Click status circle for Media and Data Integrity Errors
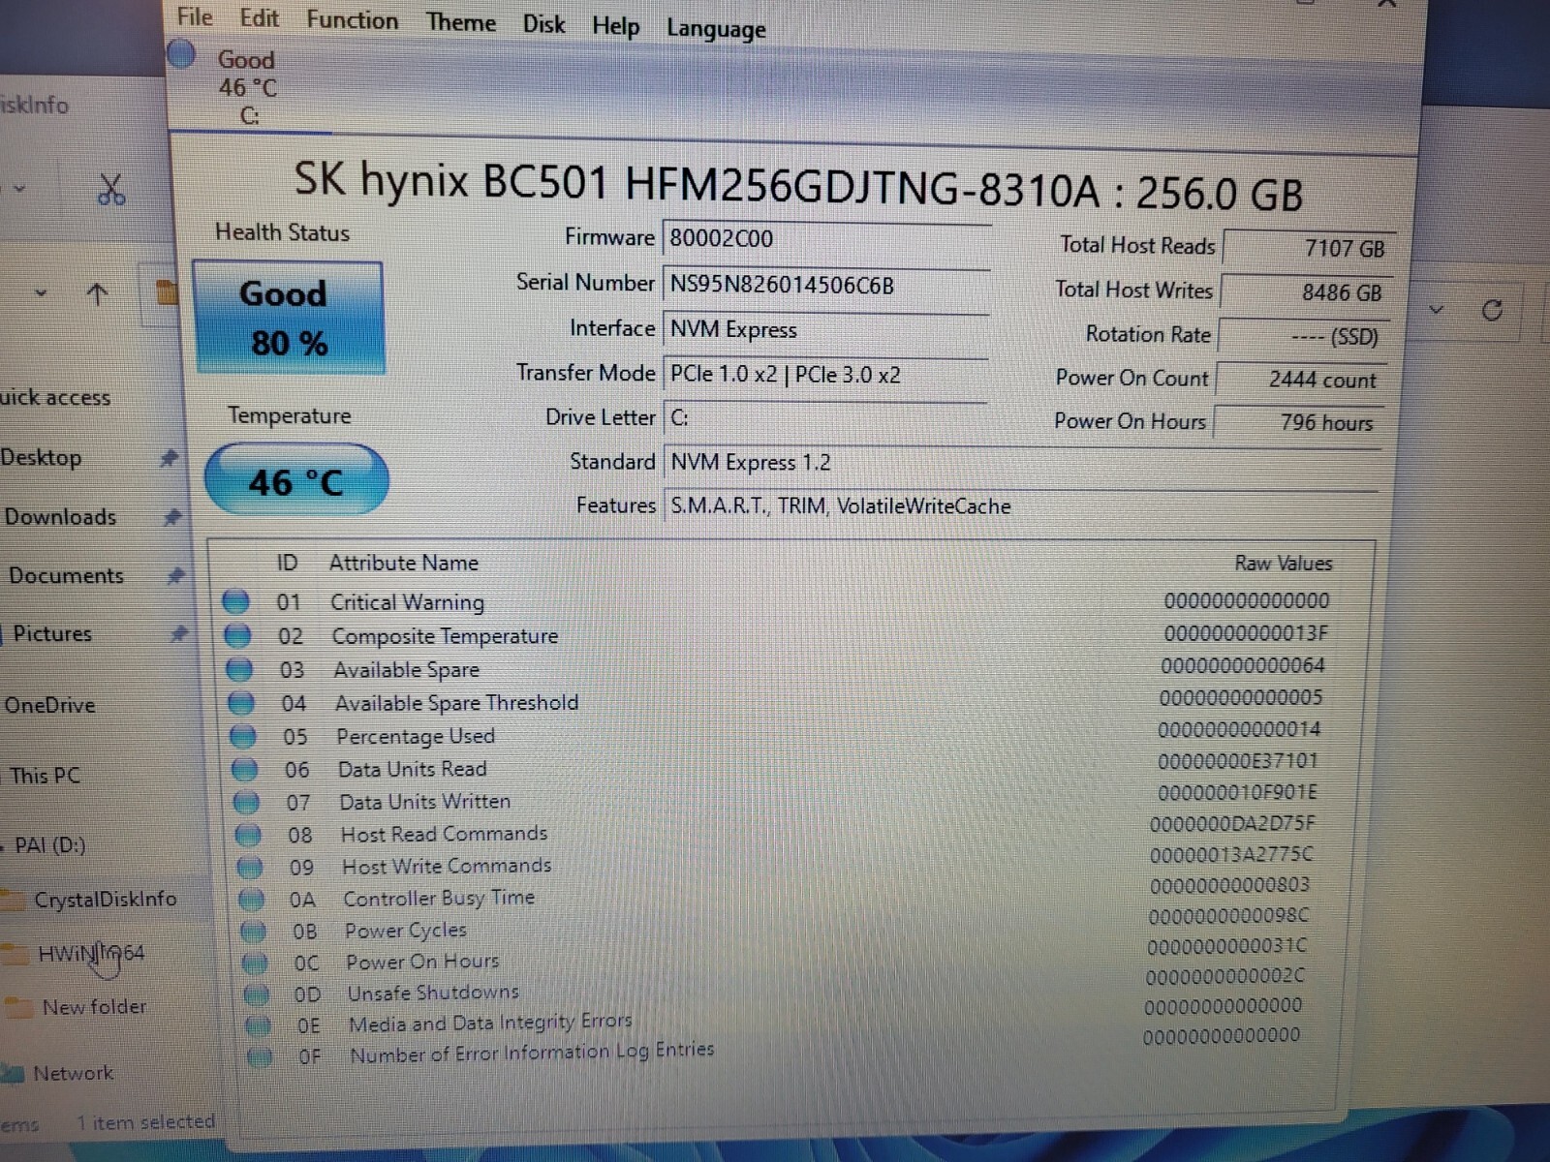1550x1162 pixels. (x=258, y=1025)
